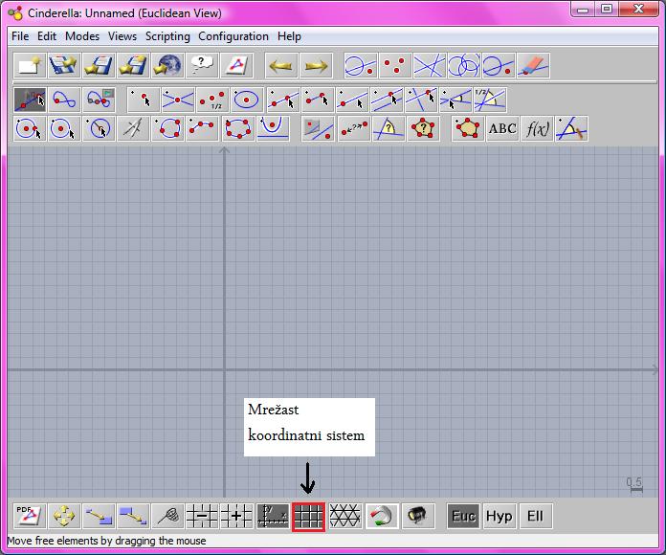This screenshot has width=666, height=555.
Task: Switch to Euc Euclidean geometry mode
Action: click(x=463, y=517)
